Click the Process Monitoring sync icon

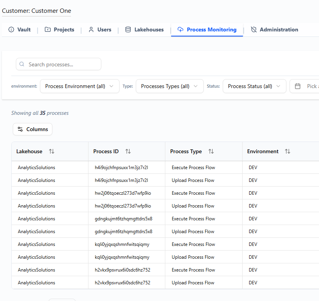[x=180, y=29]
